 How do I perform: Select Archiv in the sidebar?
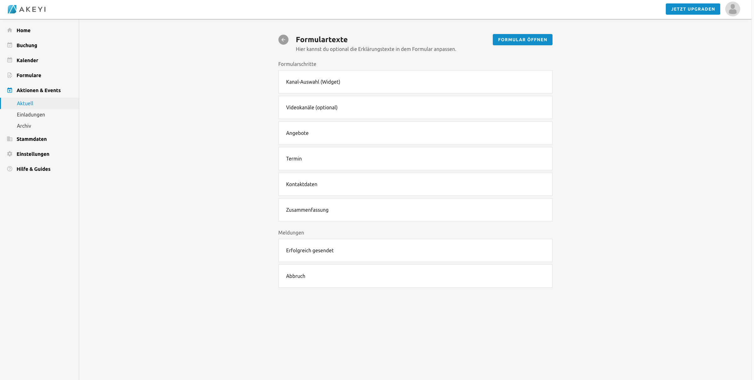[x=24, y=126]
